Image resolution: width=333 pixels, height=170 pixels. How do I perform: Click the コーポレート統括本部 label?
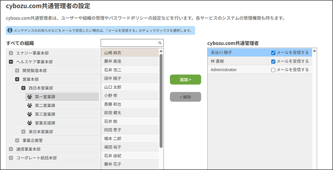[37, 158]
